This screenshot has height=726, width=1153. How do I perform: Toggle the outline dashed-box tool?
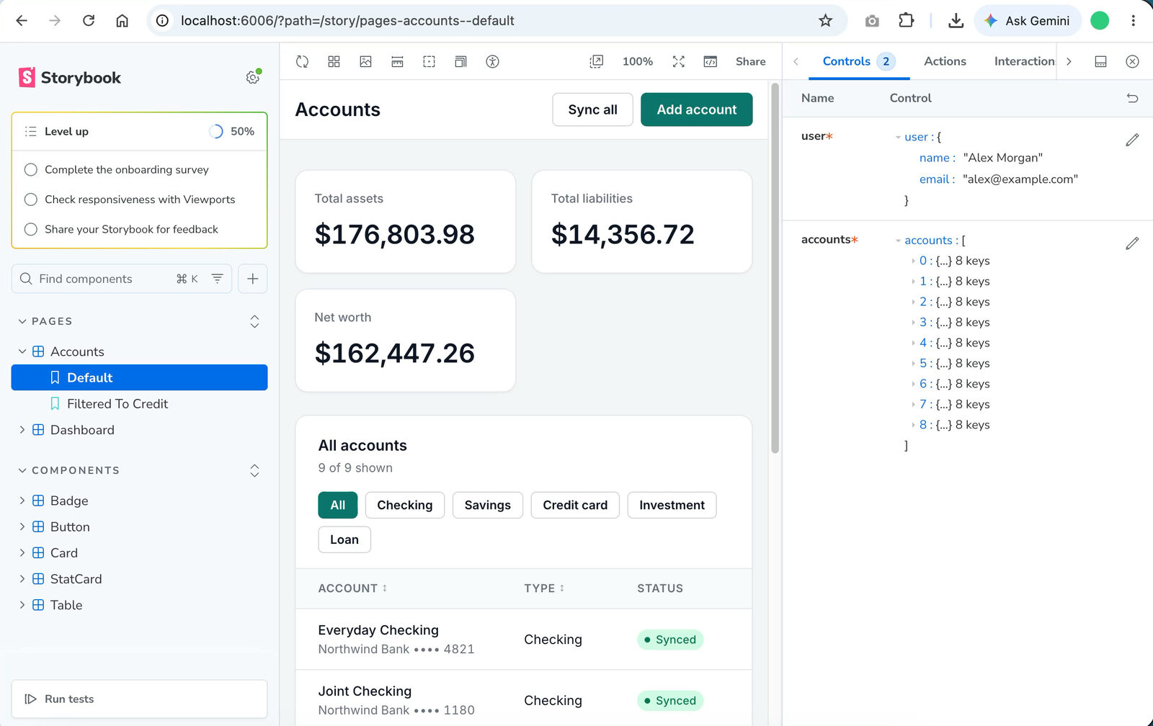pyautogui.click(x=429, y=62)
